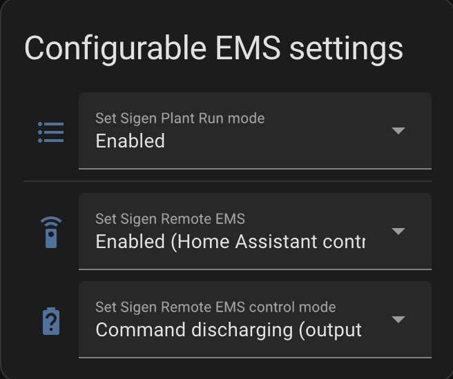Click the 'Configurable EMS settings' card title
The height and width of the screenshot is (379, 453).
point(213,48)
